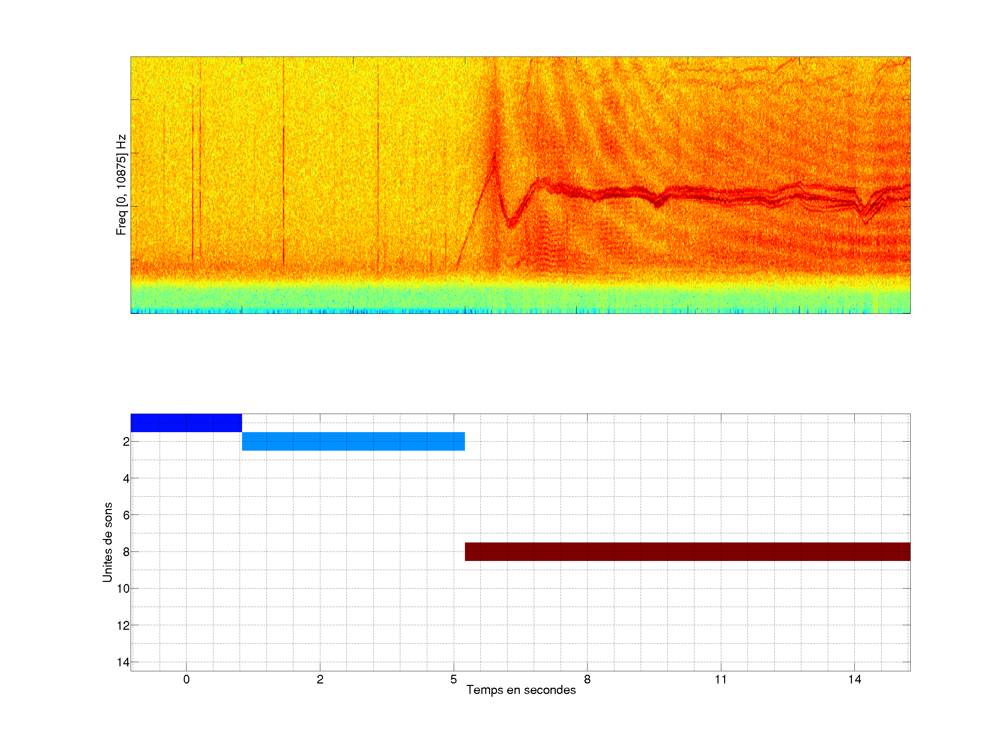
Task: Click the y-axis tick label 6
Action: pyautogui.click(x=126, y=515)
